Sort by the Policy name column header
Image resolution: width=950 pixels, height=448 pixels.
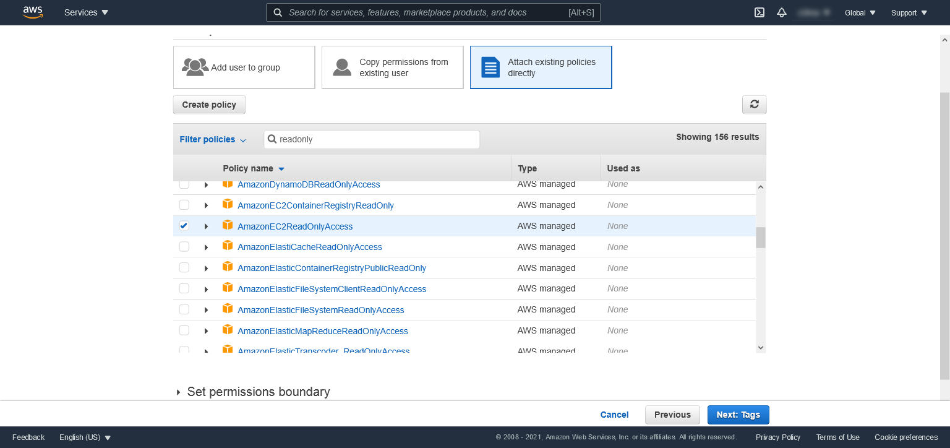(x=254, y=168)
